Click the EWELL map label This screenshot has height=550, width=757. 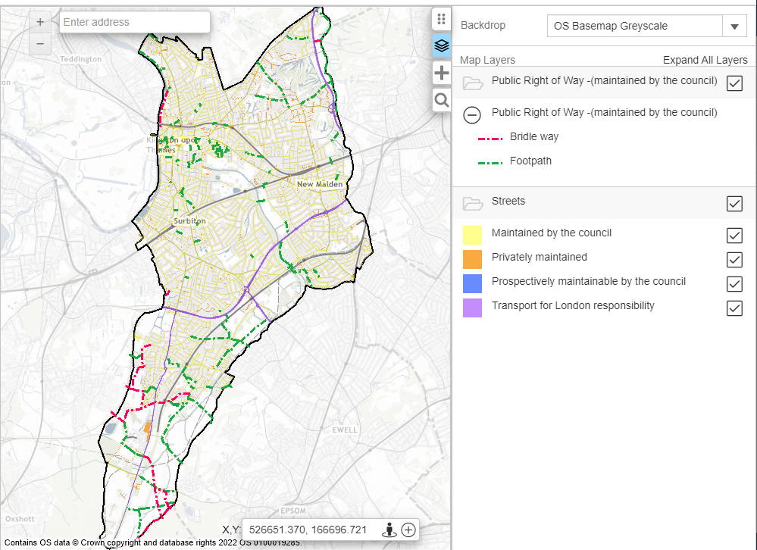pos(345,430)
